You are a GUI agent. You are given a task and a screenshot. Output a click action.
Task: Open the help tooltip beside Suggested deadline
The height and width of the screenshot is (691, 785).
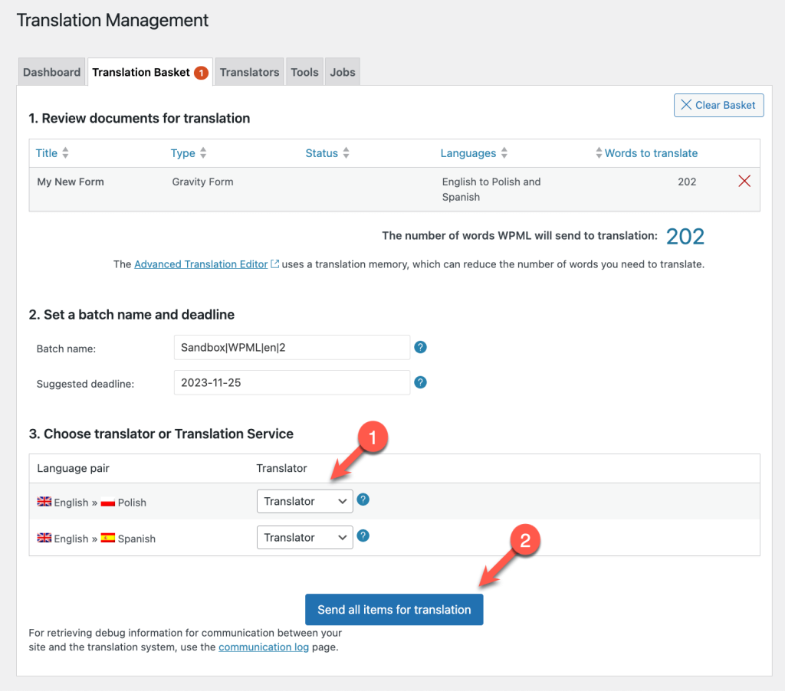click(x=420, y=382)
